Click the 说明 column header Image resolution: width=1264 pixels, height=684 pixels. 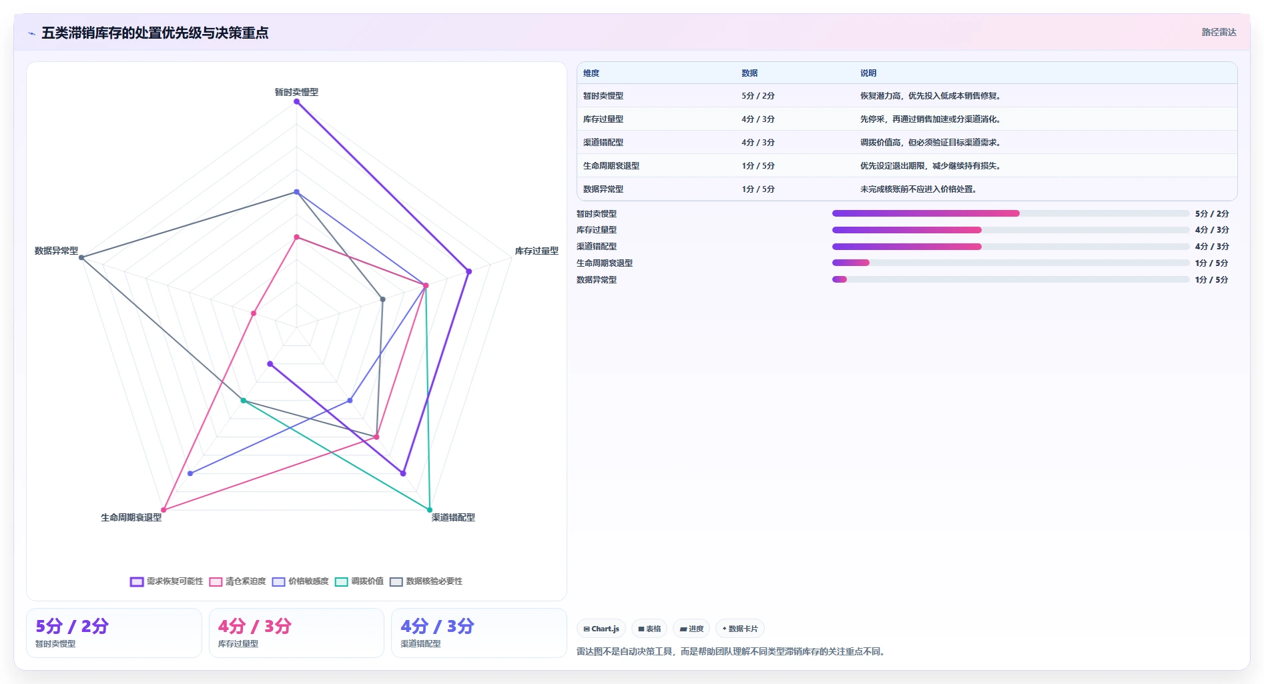(868, 73)
